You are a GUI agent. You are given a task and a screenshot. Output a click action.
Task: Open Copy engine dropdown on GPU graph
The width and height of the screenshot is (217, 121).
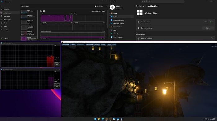point(75,14)
